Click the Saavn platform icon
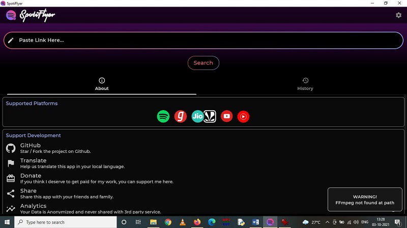This screenshot has width=407, height=228. point(210,116)
